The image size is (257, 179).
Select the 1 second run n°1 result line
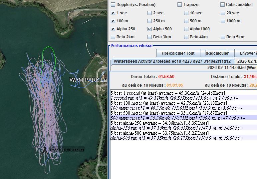pyautogui.click(x=183, y=98)
